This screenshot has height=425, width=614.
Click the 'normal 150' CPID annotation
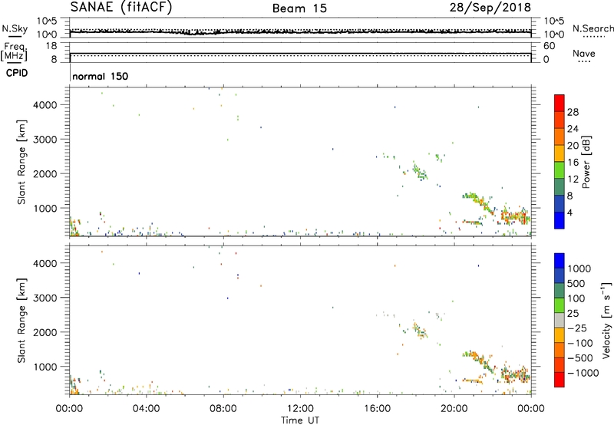(101, 76)
